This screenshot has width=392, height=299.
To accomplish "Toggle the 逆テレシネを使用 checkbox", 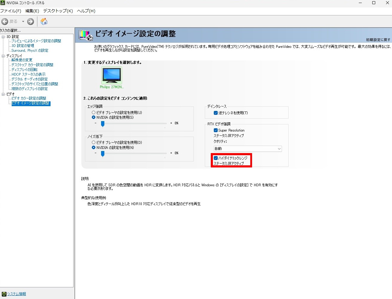I will [x=216, y=113].
